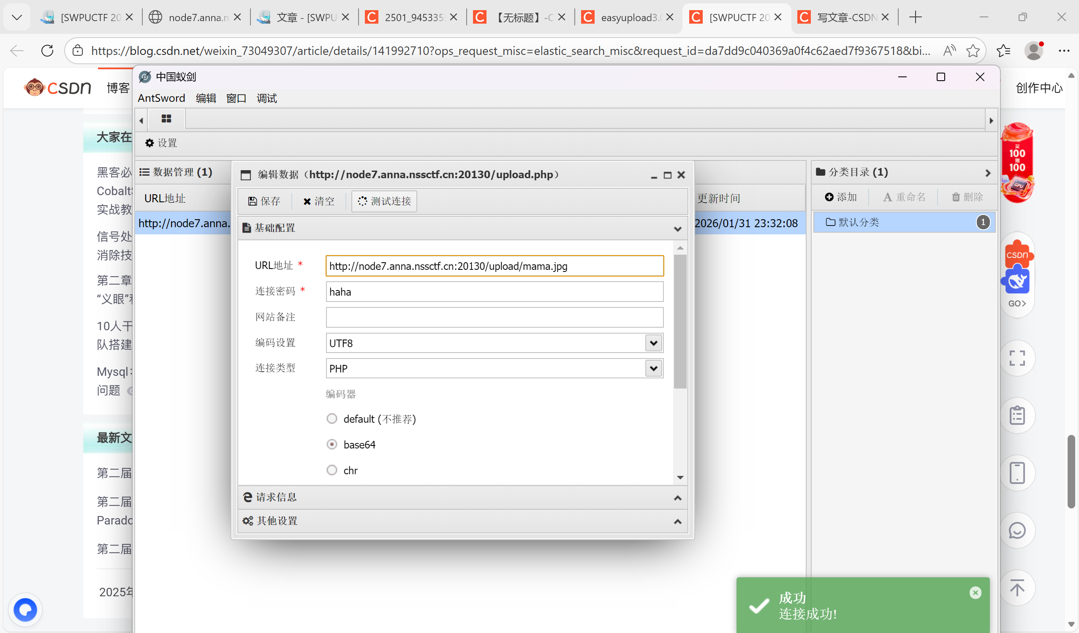Click the 连接密码 input field
Screen dimensions: 1079x633
point(494,292)
